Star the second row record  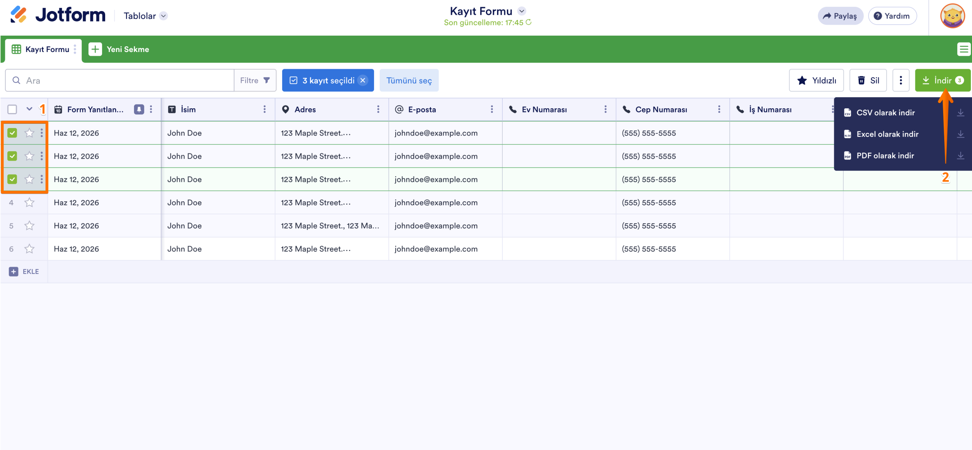coord(29,156)
